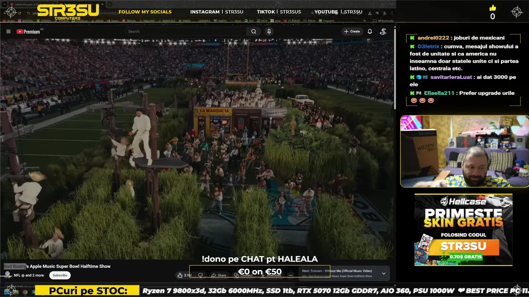Image resolution: width=529 pixels, height=297 pixels.
Task: Click the streamer webcam feed
Action: pos(465,151)
